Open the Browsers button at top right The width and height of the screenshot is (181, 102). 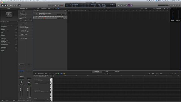coord(178,5)
